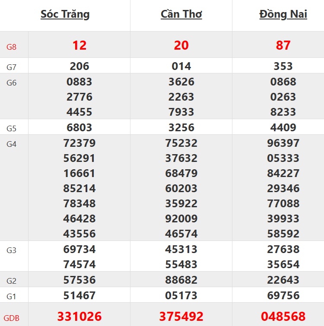Click Cần Thơ G8 number 20
Image resolution: width=324 pixels, height=326 pixels.
(181, 45)
